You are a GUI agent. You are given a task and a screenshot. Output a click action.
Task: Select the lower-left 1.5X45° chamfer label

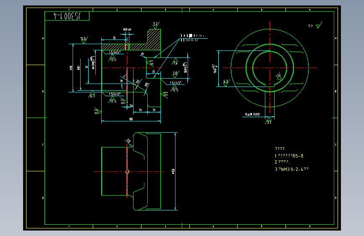(x=115, y=94)
